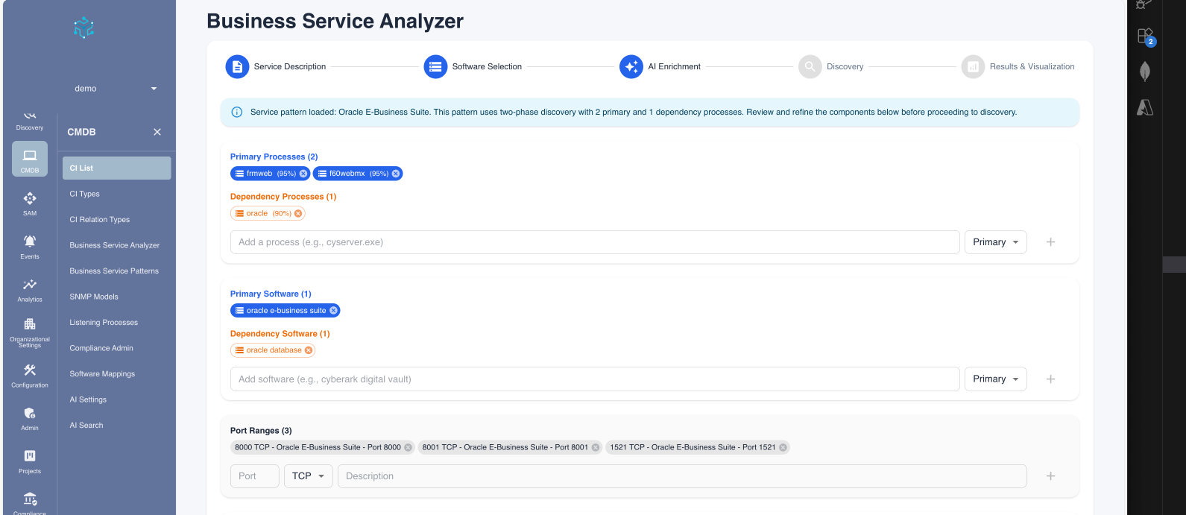The width and height of the screenshot is (1186, 515).
Task: Open the TCP protocol dropdown
Action: 309,476
